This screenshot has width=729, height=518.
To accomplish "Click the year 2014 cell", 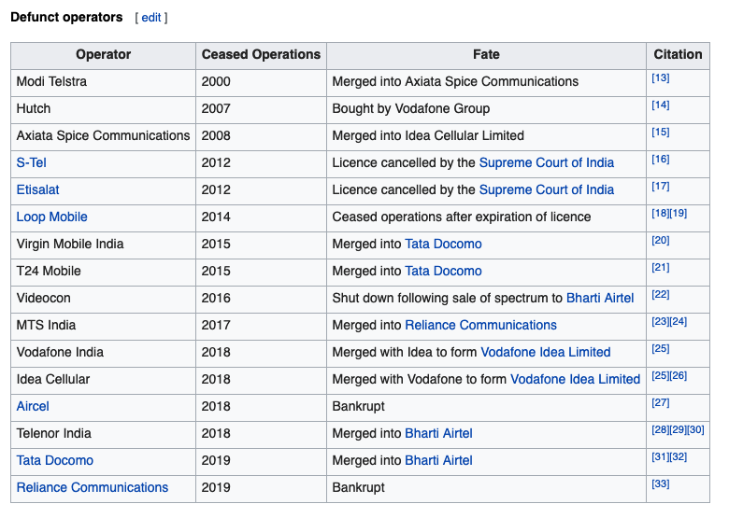I will tap(261, 217).
